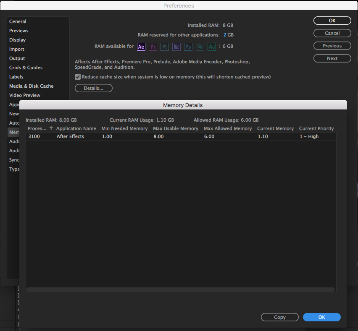Click the Max Usable Memory column header
Viewport: 358px width, 331px height.
point(176,128)
